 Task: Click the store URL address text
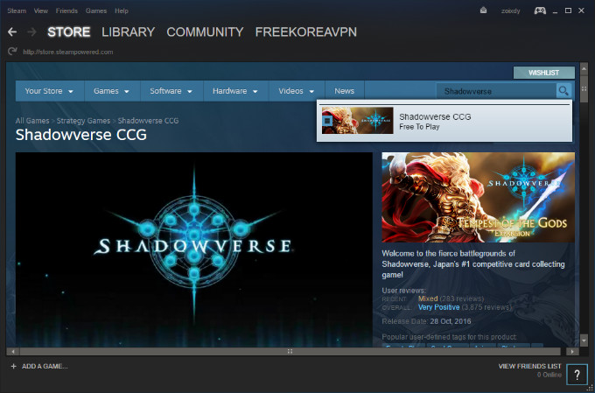point(68,52)
